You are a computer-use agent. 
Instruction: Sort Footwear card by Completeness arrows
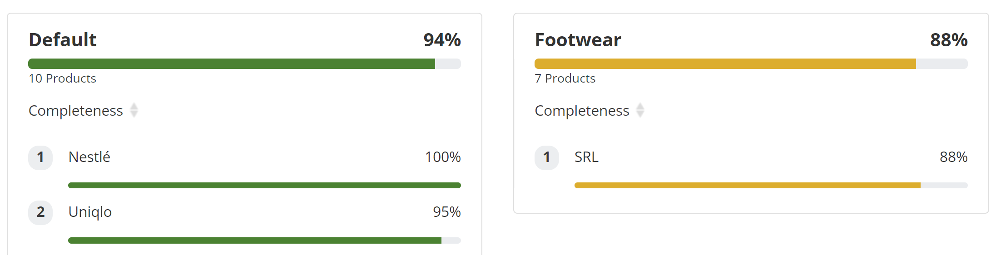tap(640, 110)
